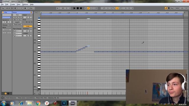189x106 pixels.
Task: Open the Help menu
Action: pos(32,4)
